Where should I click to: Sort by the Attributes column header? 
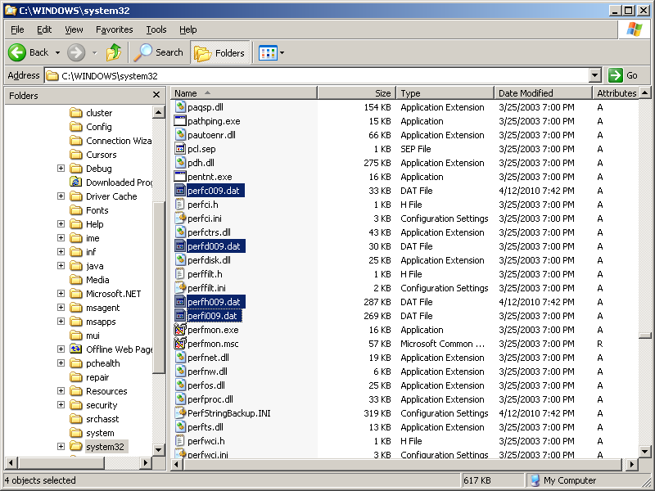tap(617, 93)
